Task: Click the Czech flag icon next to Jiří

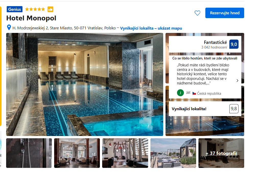Action: tap(194, 93)
